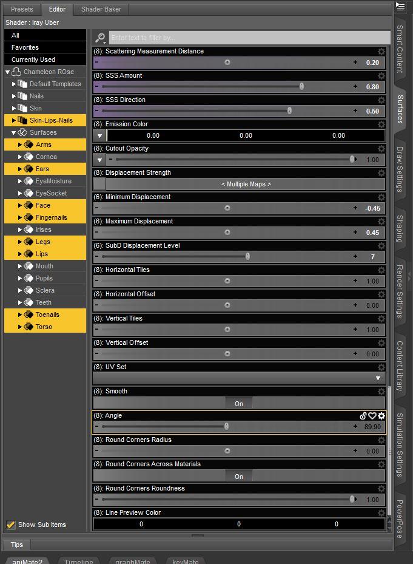Screen dimensions: 413x564
Task: Open gear settings for SSS Direction
Action: click(381, 100)
